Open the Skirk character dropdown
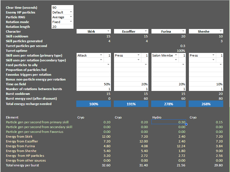The image size is (230, 172). click(108, 31)
